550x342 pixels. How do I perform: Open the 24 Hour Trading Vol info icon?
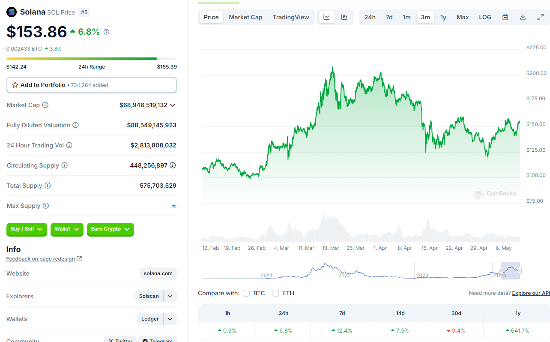69,145
